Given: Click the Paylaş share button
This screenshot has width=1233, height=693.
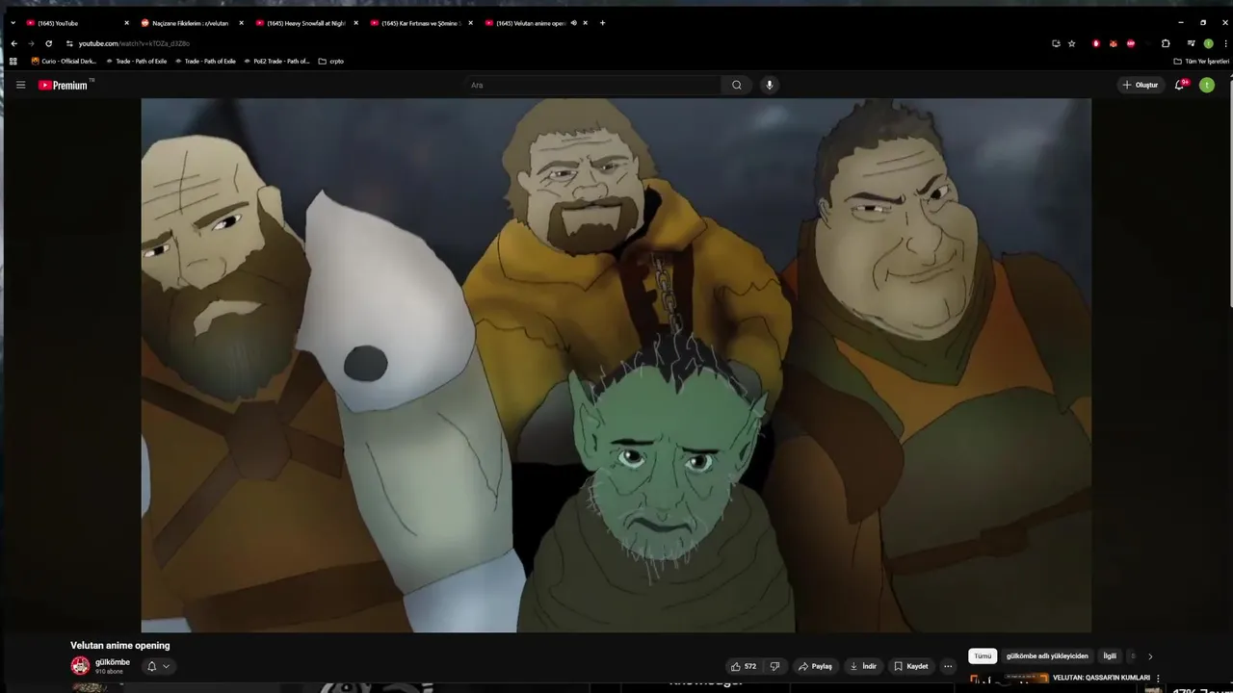Looking at the screenshot, I should coord(815,666).
